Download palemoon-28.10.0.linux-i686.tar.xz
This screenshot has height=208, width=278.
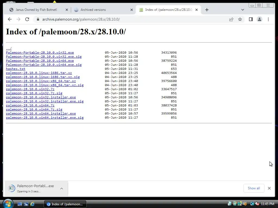(39, 73)
